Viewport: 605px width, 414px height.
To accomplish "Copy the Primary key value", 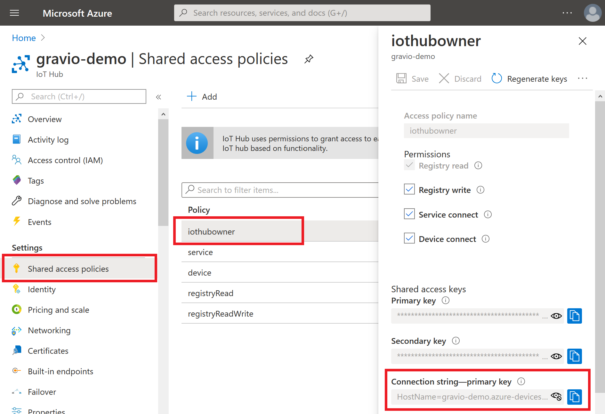I will pyautogui.click(x=575, y=316).
